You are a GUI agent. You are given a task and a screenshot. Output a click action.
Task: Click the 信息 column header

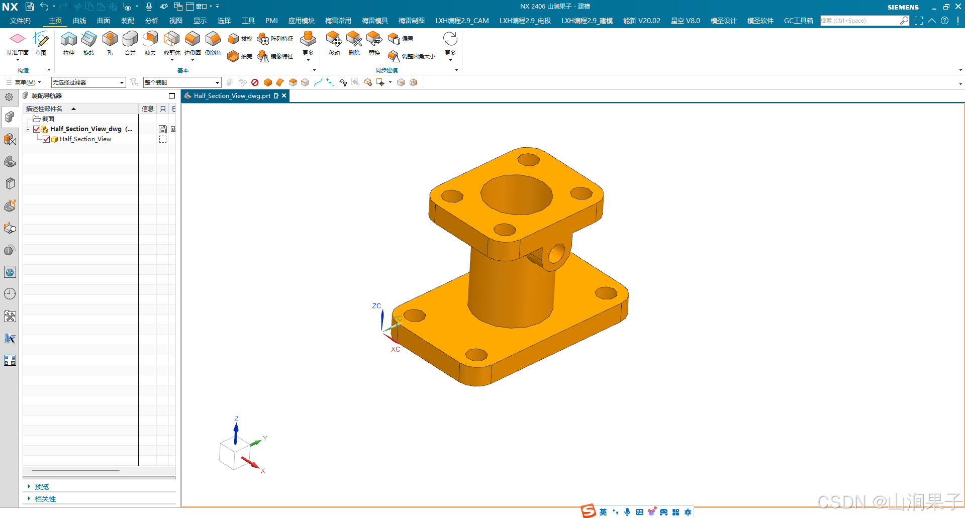click(148, 109)
